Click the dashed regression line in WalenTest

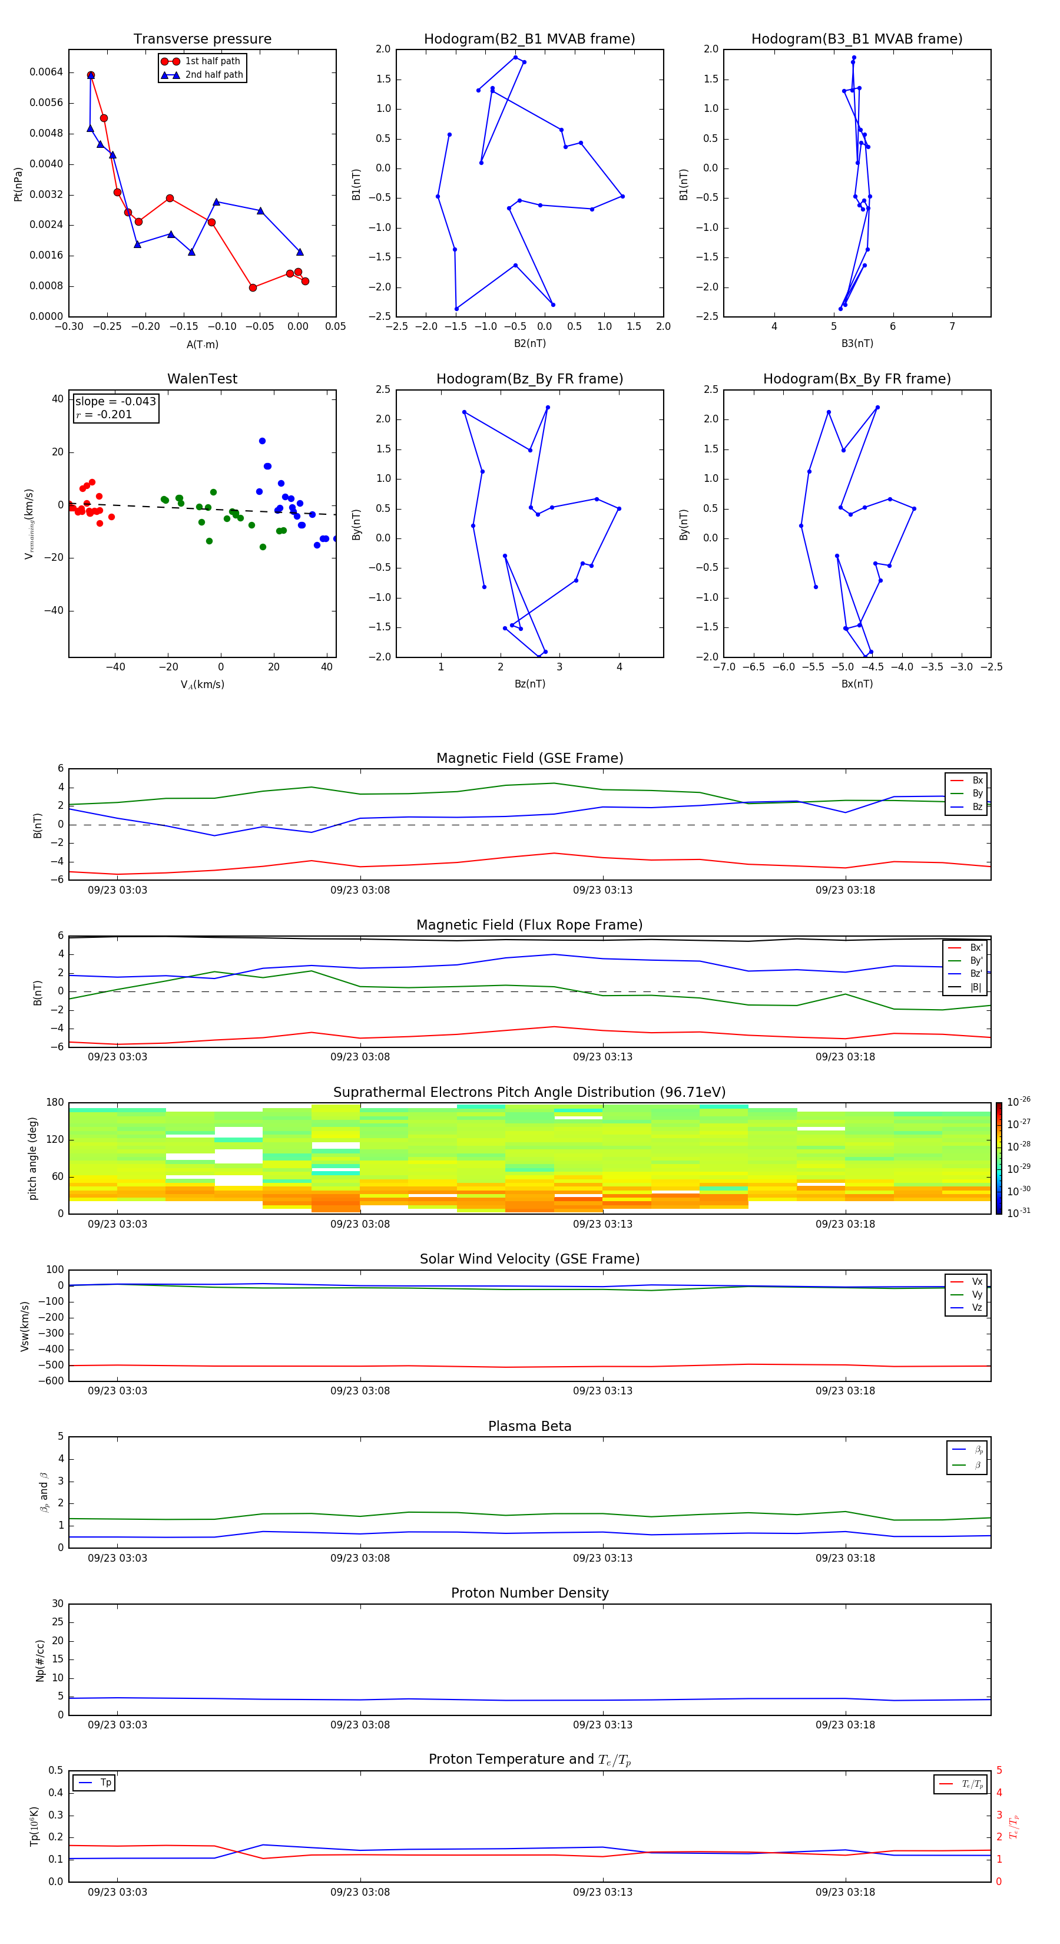pos(202,510)
